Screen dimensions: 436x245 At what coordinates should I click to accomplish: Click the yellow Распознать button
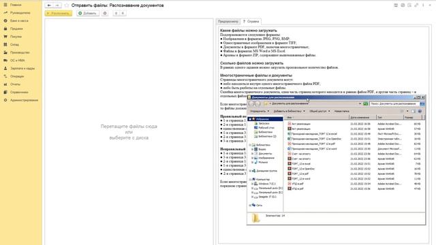[59, 14]
